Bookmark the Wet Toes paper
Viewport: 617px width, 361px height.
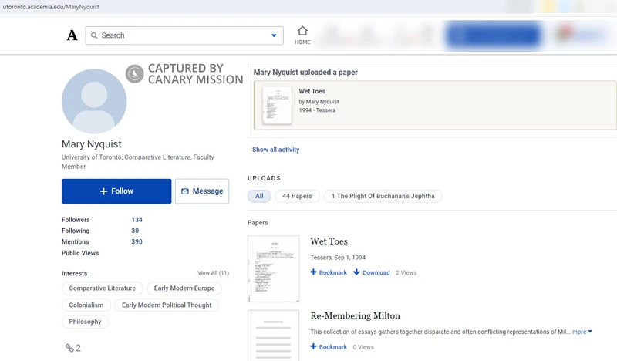click(329, 272)
